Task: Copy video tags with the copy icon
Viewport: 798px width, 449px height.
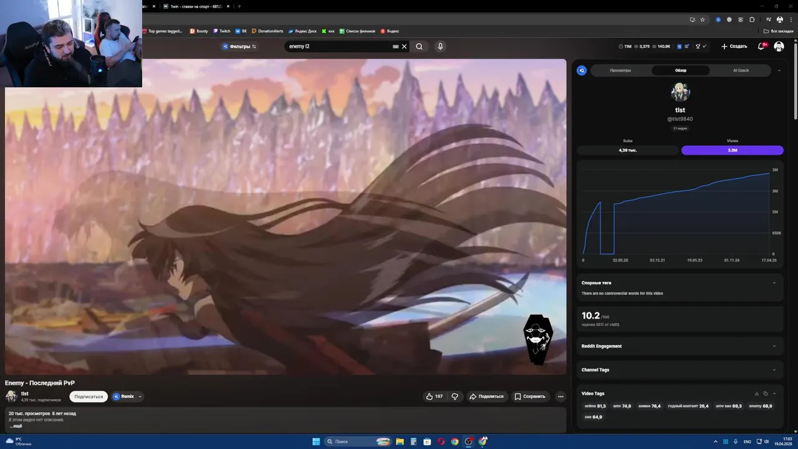Action: click(766, 393)
